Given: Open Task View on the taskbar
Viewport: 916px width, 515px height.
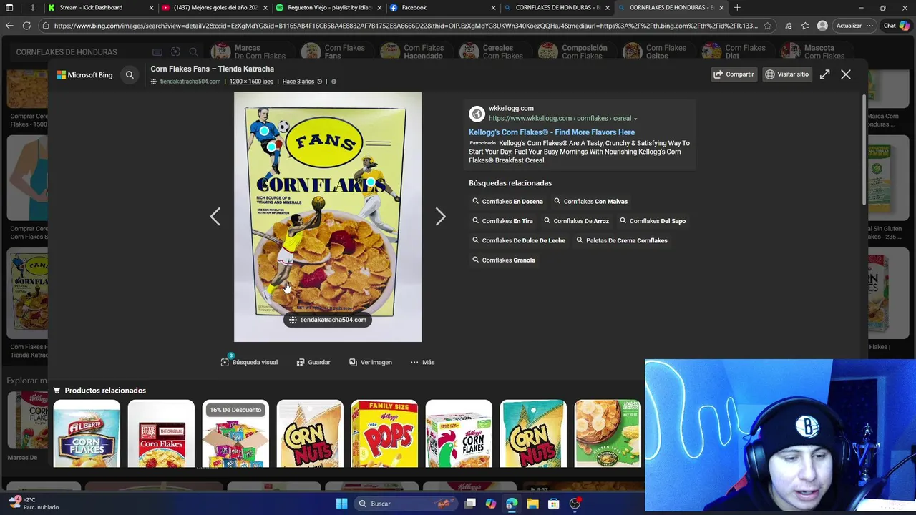Looking at the screenshot, I should point(470,504).
